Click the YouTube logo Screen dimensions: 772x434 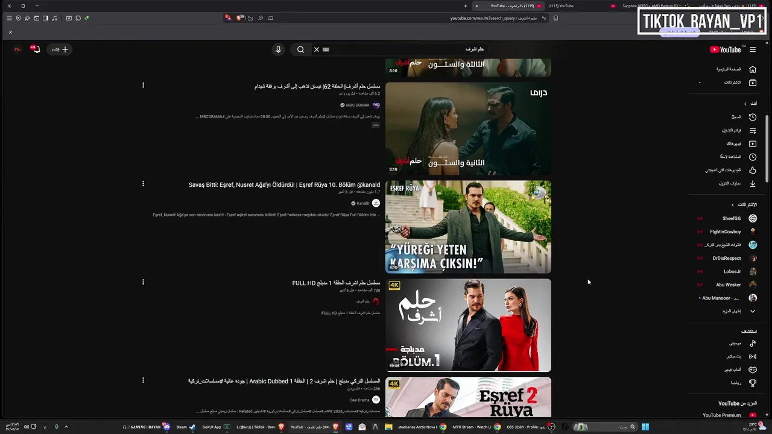tap(726, 49)
